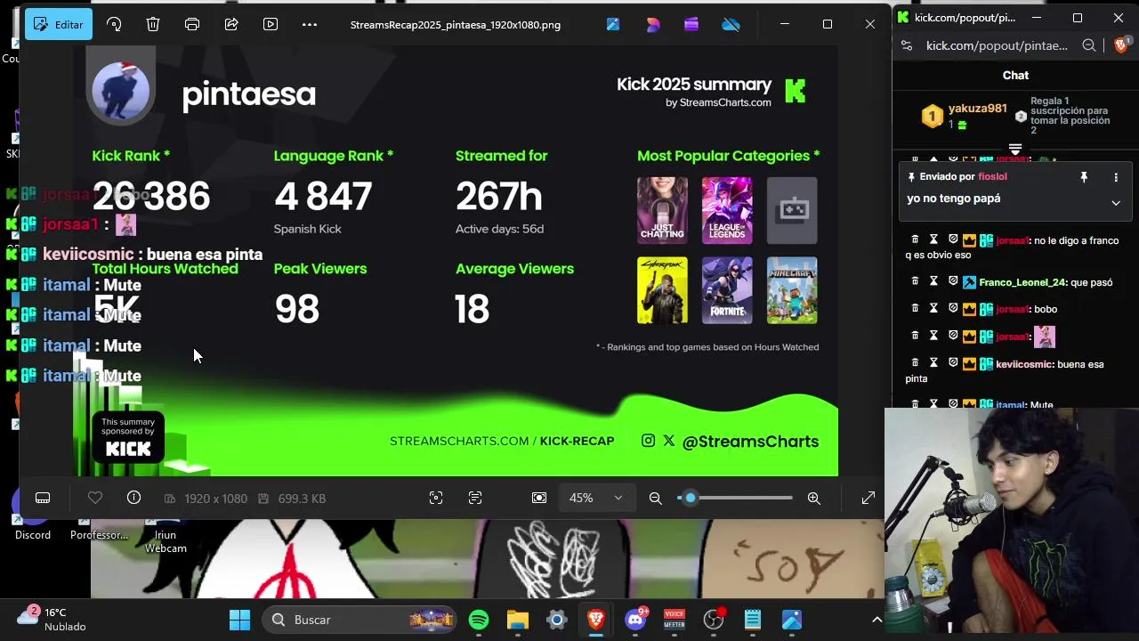This screenshot has height=641, width=1139.
Task: Open the Clipchamp icon in Photos title bar
Action: tap(691, 24)
